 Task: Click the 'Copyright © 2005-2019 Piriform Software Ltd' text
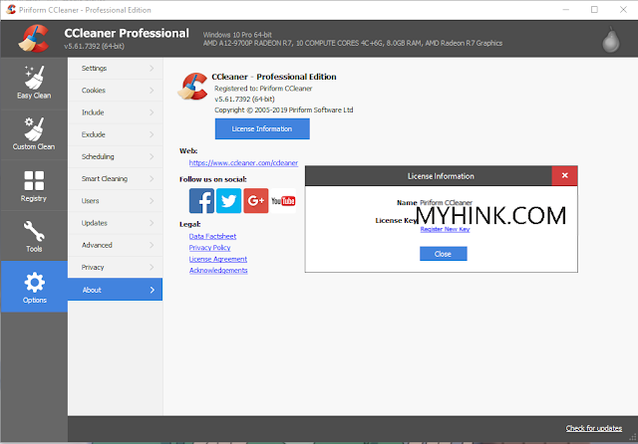283,111
